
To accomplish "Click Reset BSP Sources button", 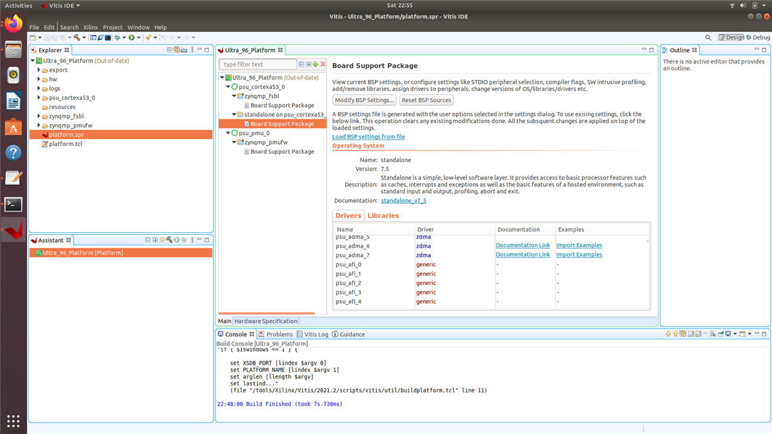I will [x=426, y=100].
